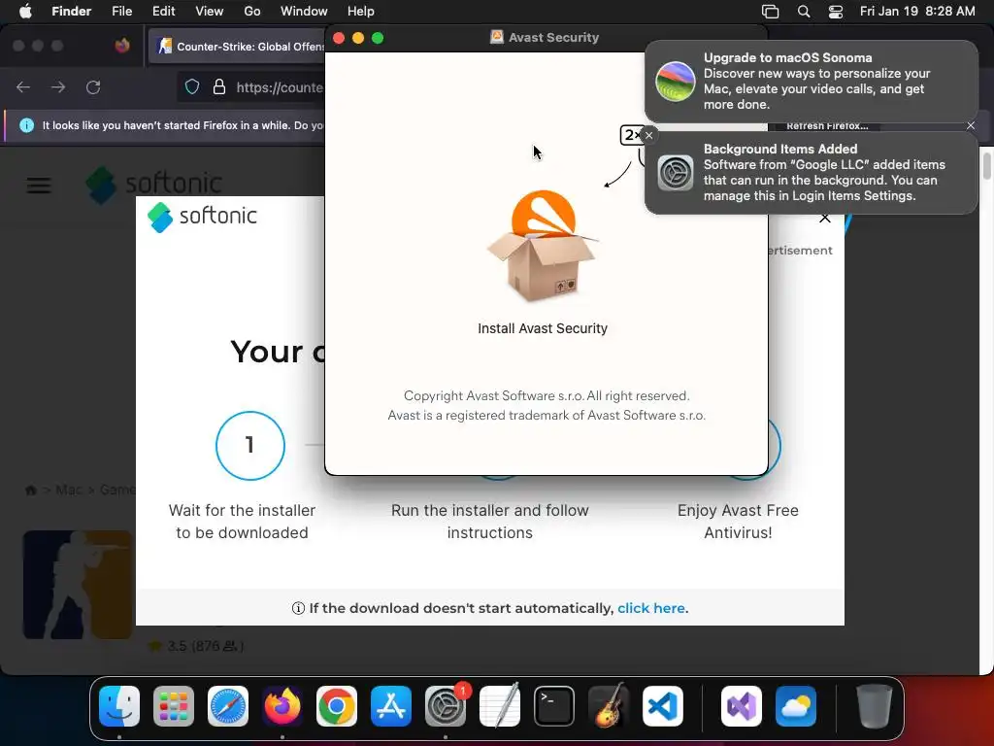Click the padlock site info icon

click(219, 86)
